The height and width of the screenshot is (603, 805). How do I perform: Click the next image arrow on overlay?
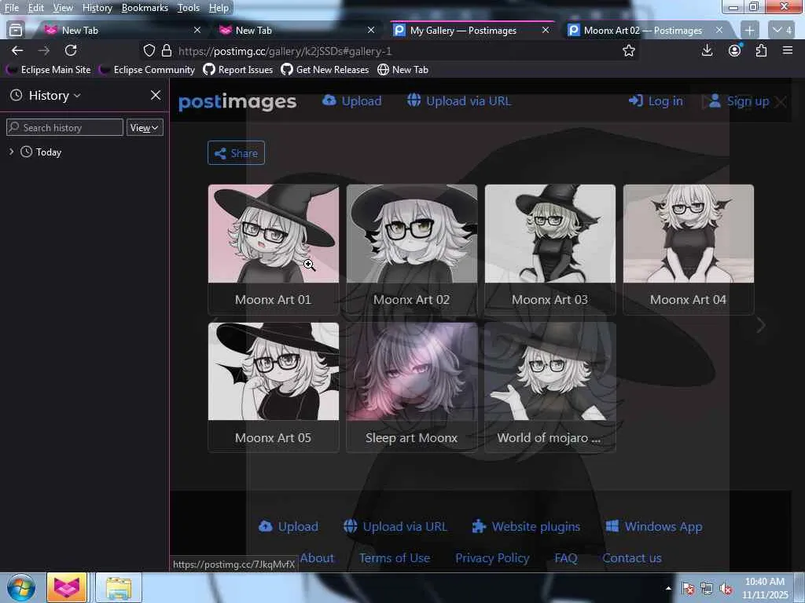(x=761, y=325)
